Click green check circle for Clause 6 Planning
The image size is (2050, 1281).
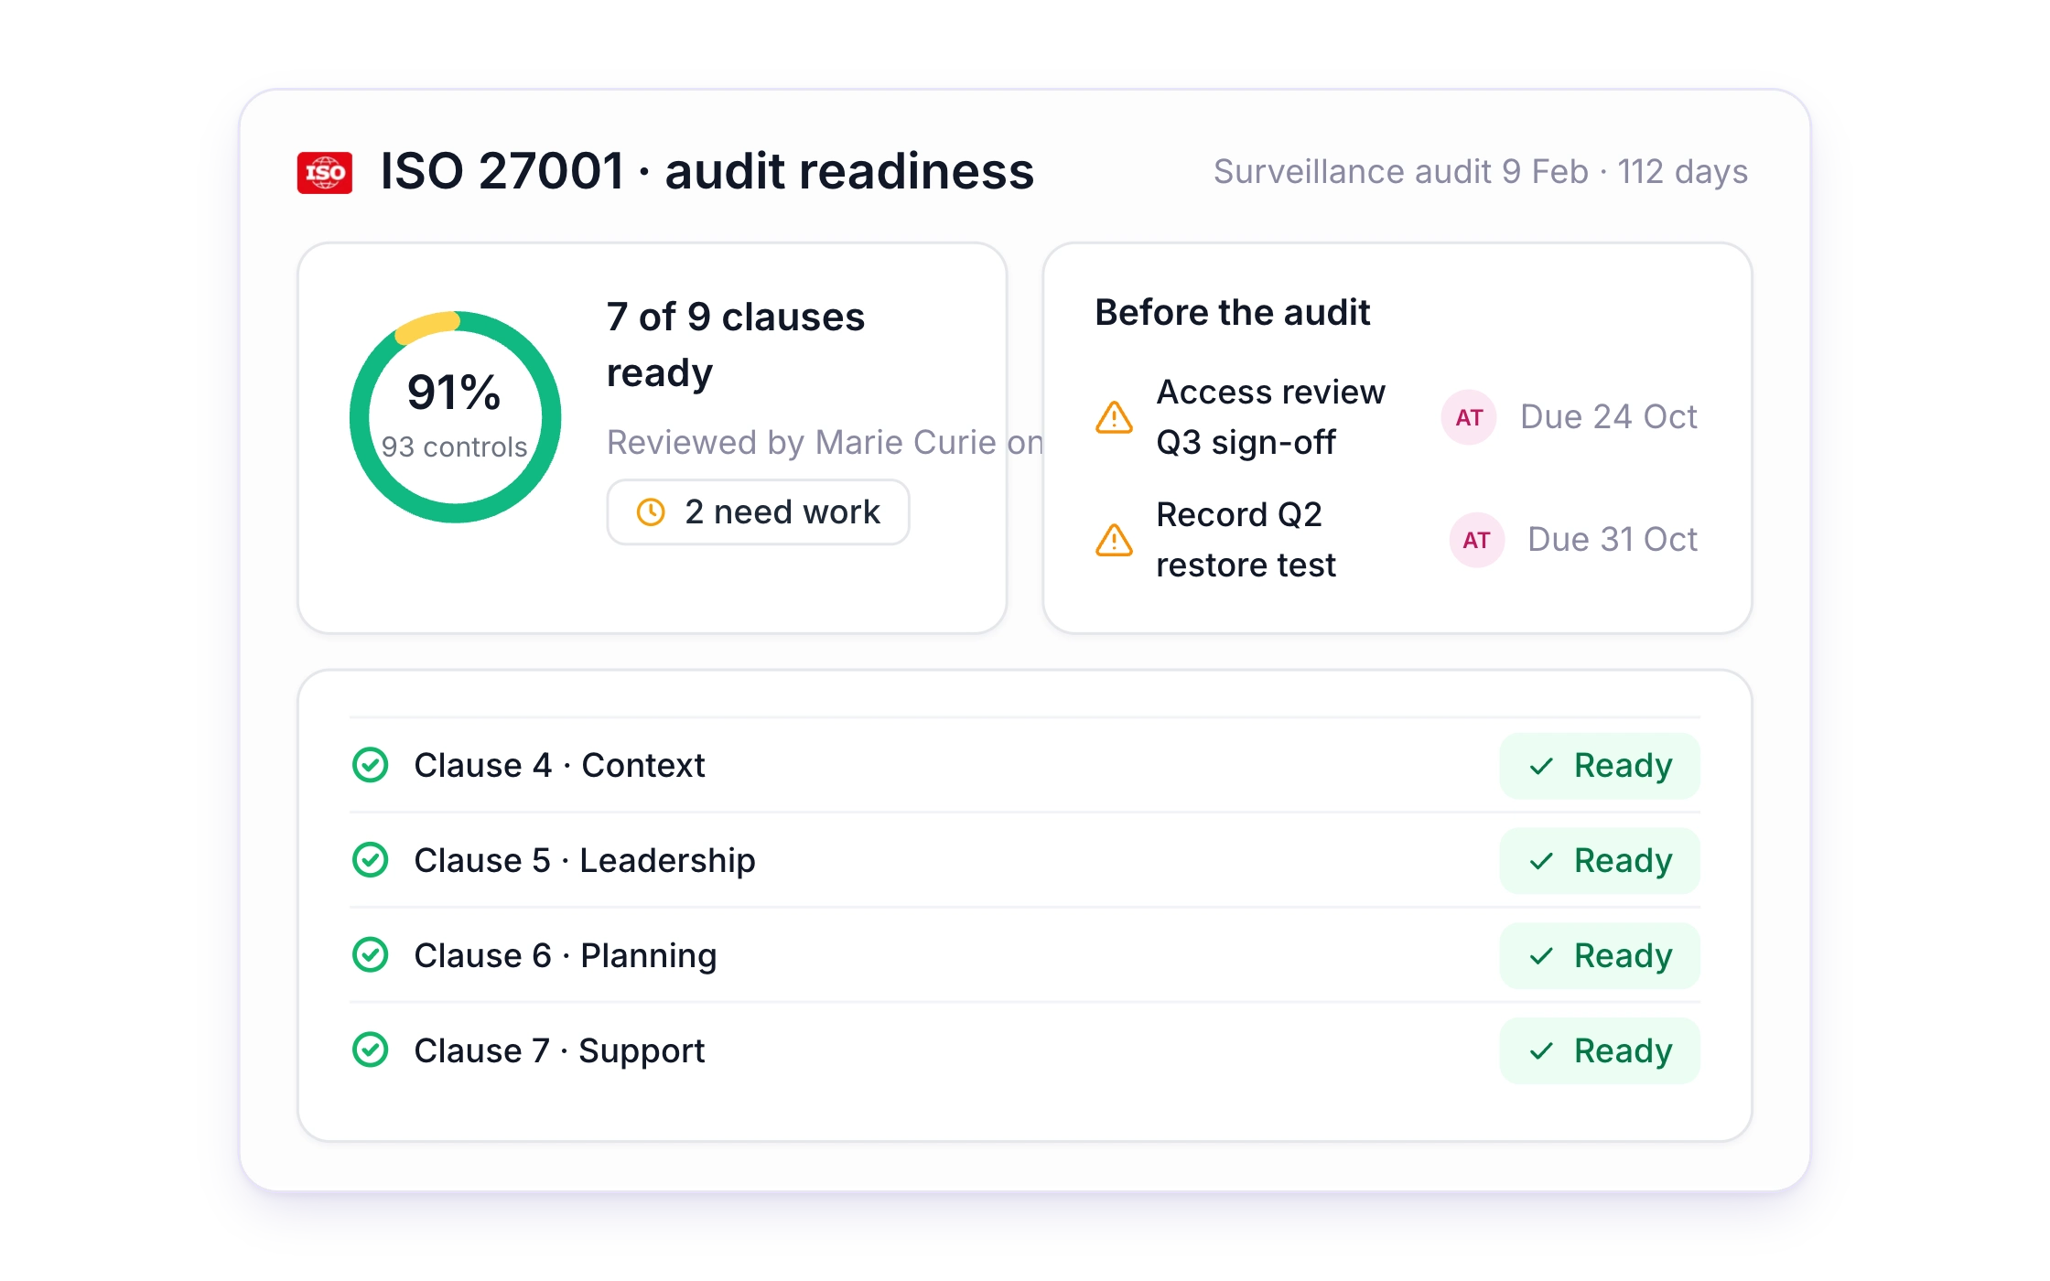coord(371,955)
